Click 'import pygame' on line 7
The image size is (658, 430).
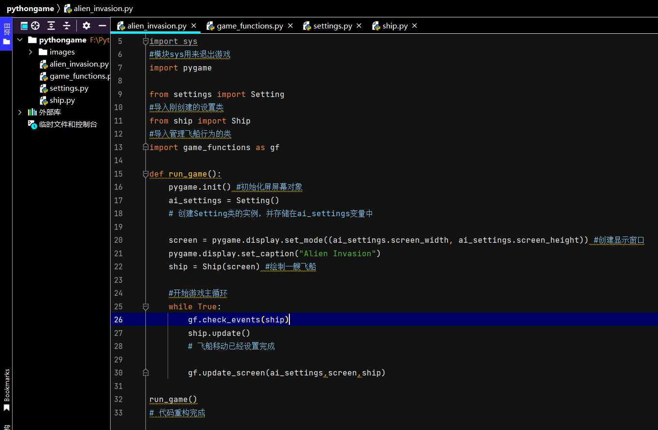point(181,68)
